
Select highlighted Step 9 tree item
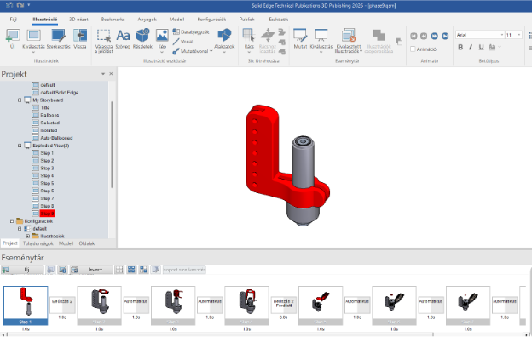47,214
